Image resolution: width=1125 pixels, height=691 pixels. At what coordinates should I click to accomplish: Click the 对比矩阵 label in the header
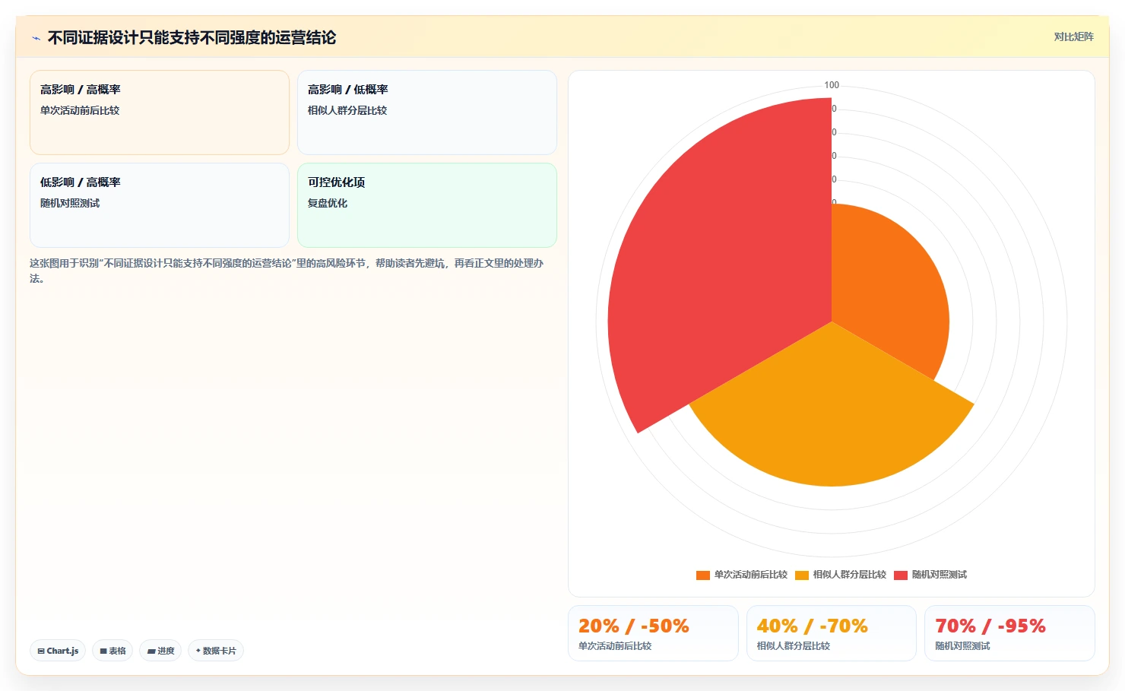click(x=1073, y=36)
